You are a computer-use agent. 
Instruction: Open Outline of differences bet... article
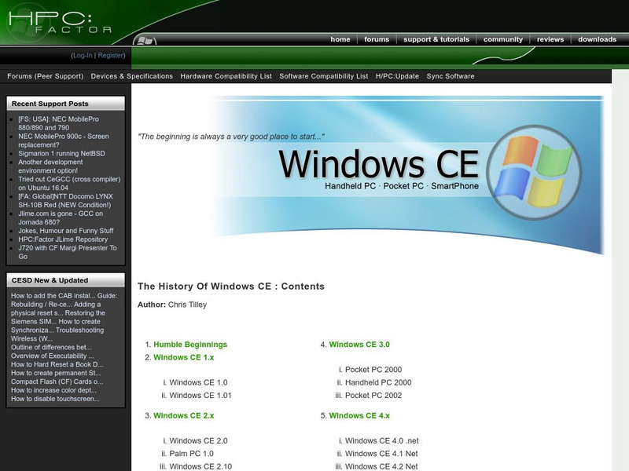[51, 347]
